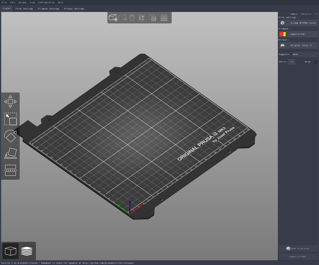Activate the Rotate tool on the left panel

10,136
